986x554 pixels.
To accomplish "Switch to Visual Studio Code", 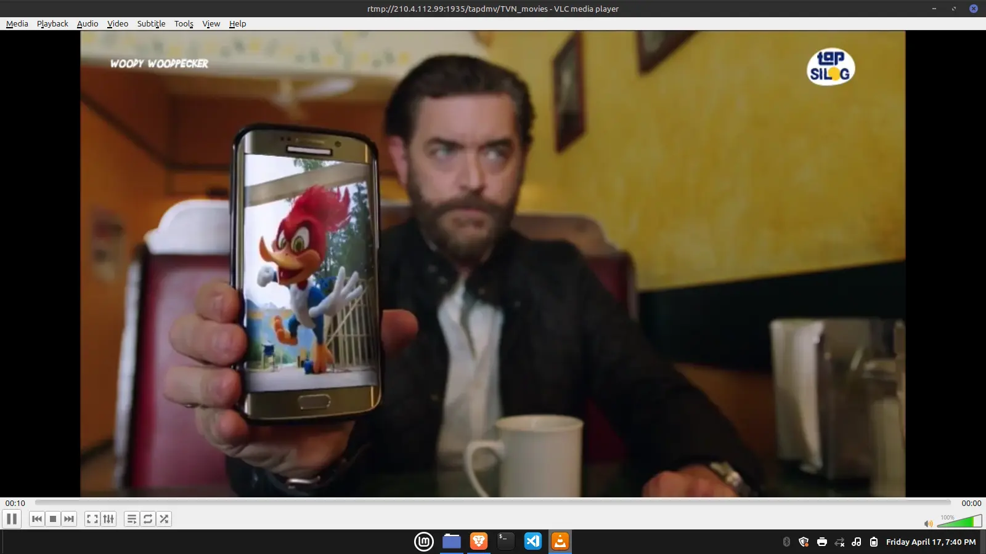I will coord(533,542).
